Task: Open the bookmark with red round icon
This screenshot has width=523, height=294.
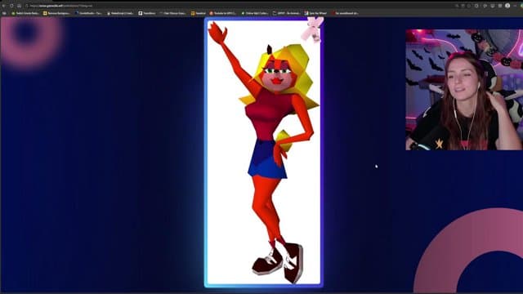Action: 222,13
